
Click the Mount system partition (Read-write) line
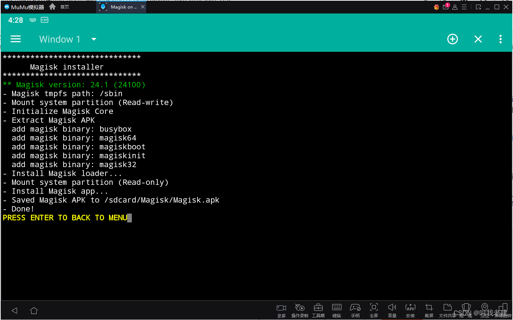tap(88, 103)
